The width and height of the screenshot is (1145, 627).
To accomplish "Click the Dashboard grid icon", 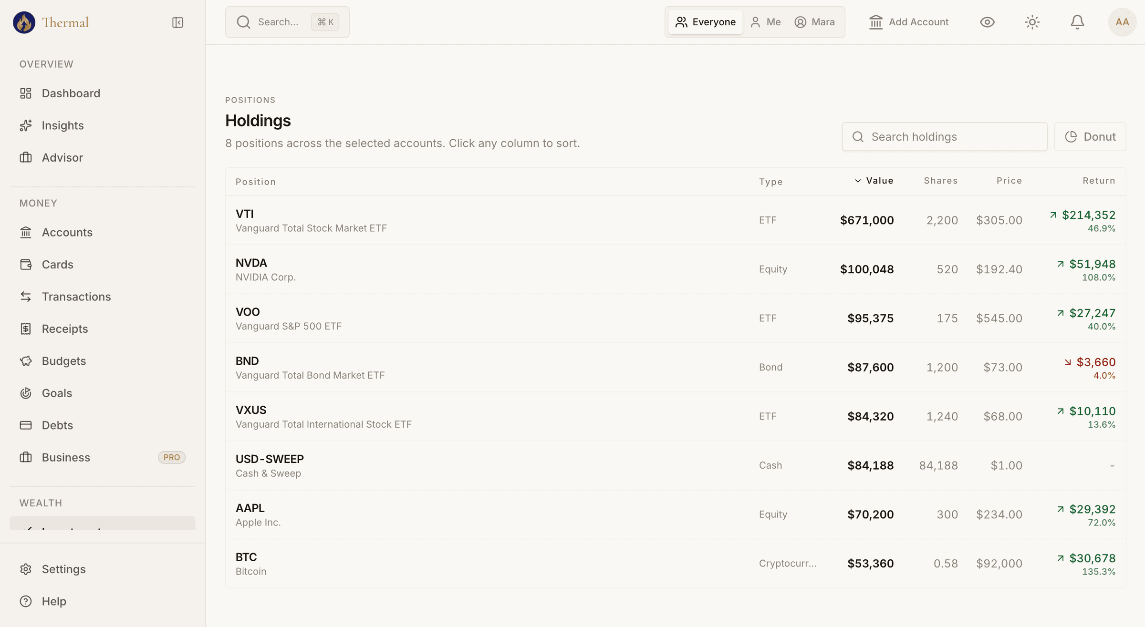I will pos(26,93).
